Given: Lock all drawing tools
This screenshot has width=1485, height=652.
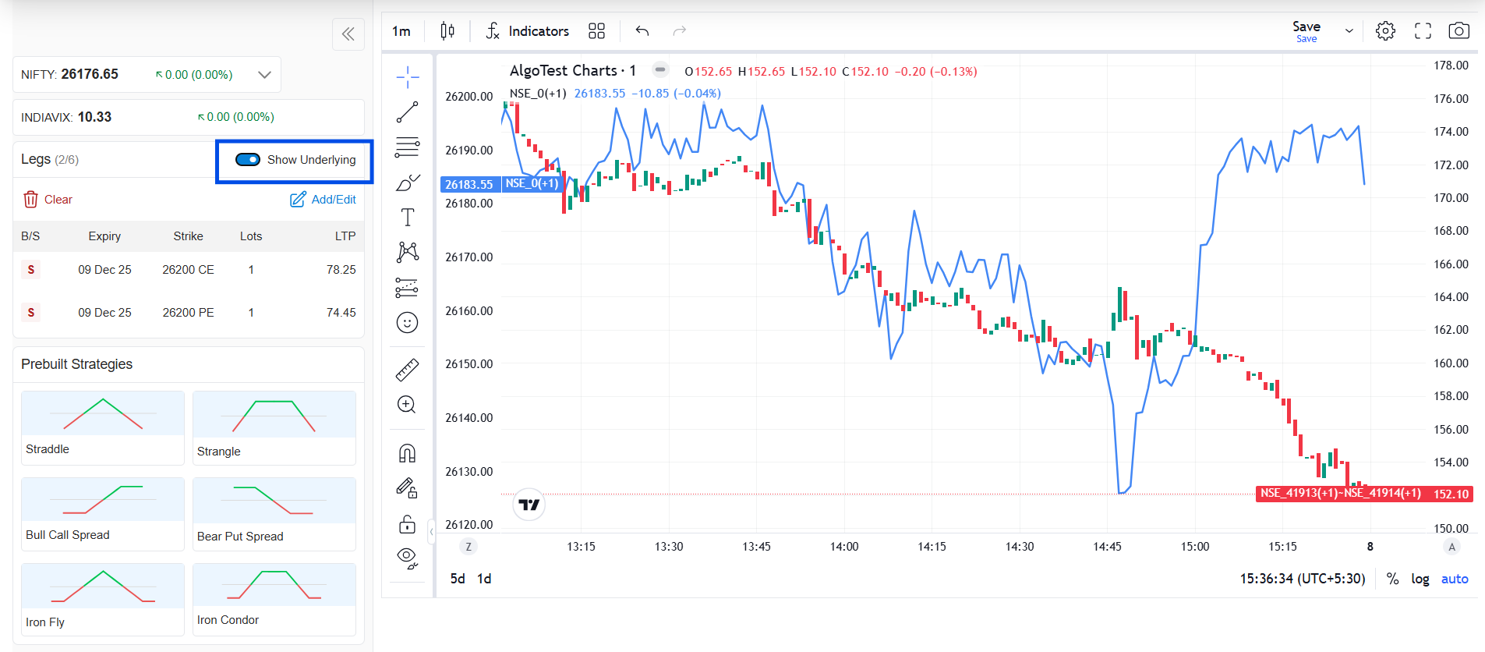Looking at the screenshot, I should 408,524.
